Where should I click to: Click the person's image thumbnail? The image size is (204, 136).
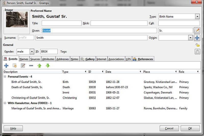(x=17, y=20)
